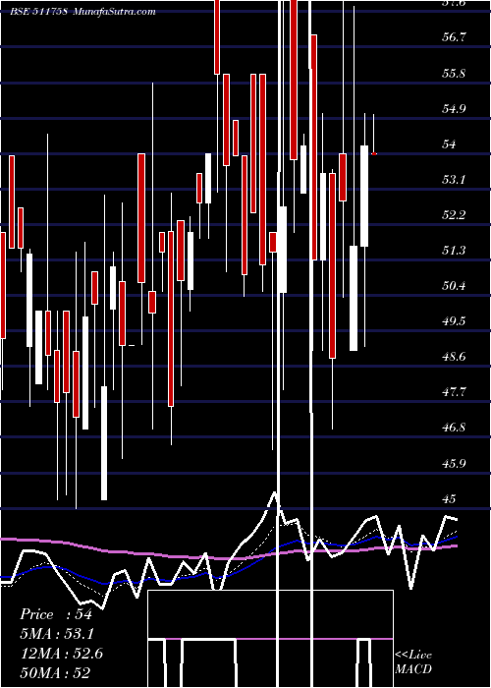Click the 49.5 price axis label
Viewport: 491px width, 688px height.
click(456, 321)
